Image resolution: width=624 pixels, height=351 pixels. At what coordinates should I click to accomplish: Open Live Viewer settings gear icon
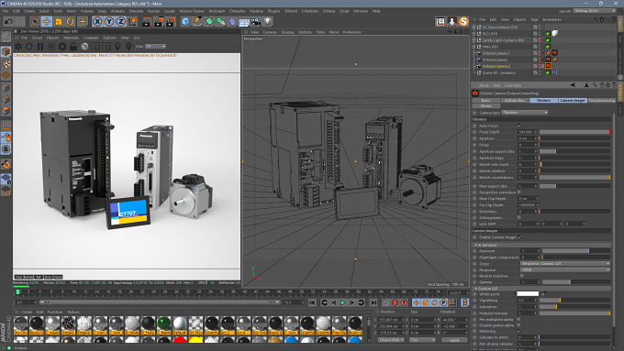tap(62, 47)
